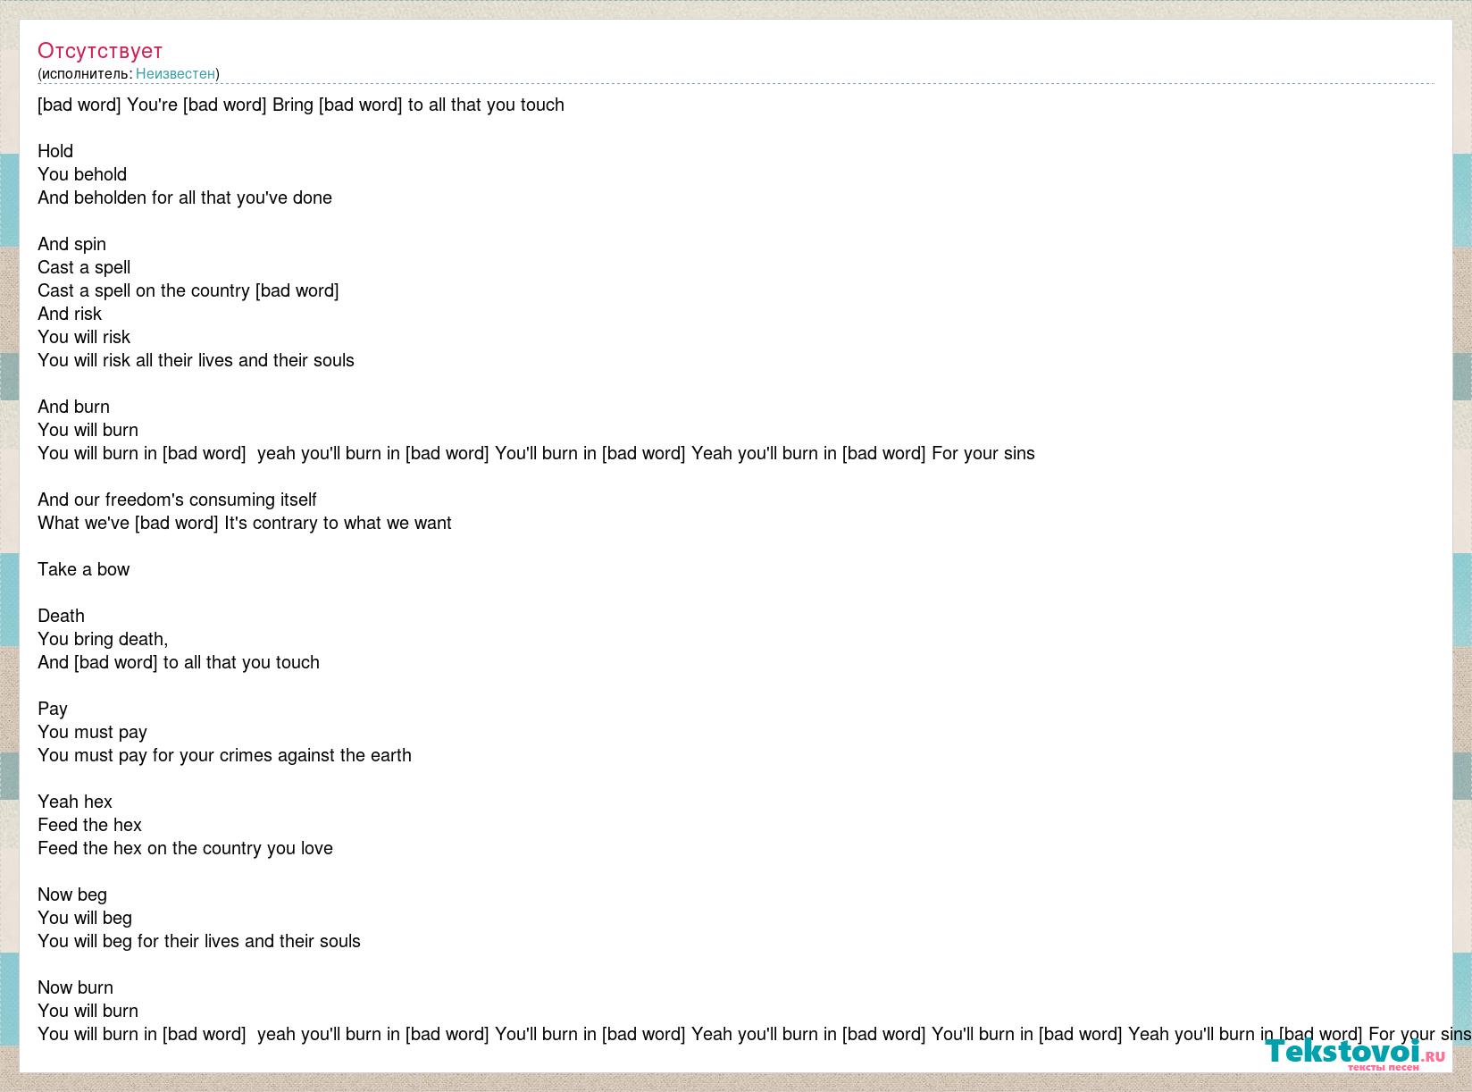Click the line 'You will risk all their lives'

point(196,360)
